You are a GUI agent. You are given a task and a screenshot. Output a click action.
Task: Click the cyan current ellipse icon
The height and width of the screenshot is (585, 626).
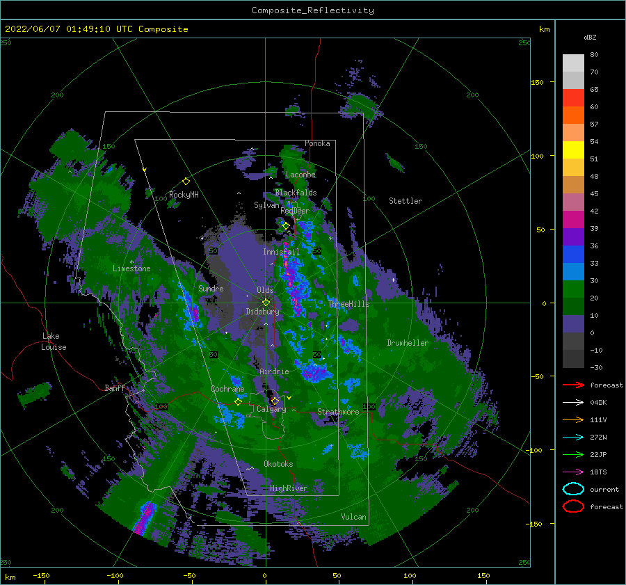573,489
